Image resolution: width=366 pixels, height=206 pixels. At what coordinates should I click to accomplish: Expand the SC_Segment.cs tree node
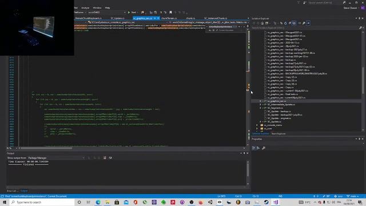(260, 108)
